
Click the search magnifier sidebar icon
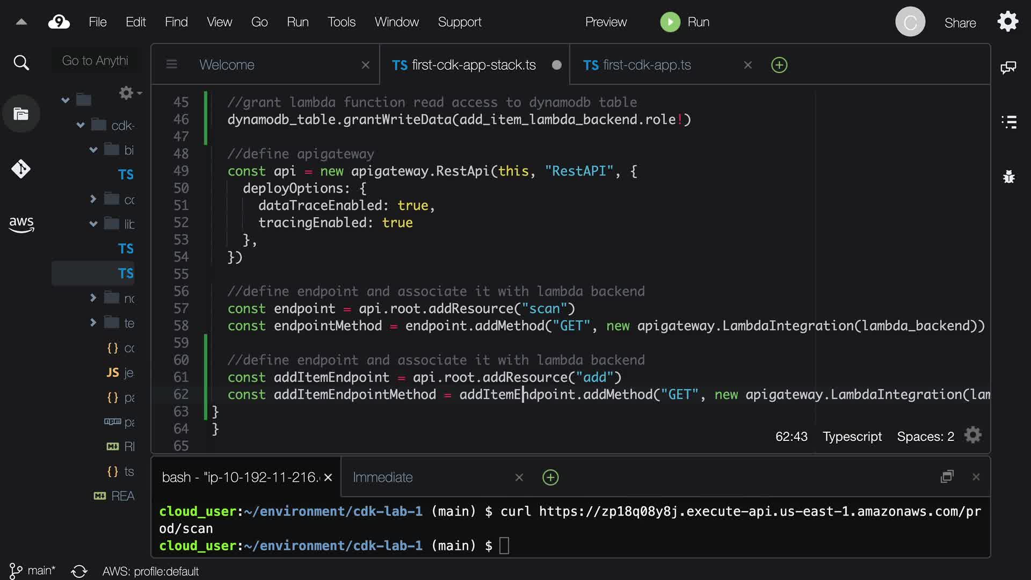pos(21,63)
